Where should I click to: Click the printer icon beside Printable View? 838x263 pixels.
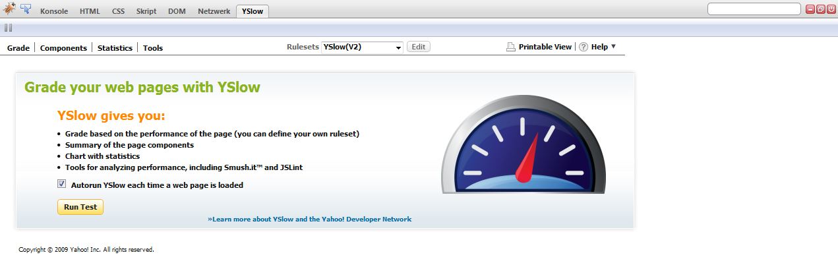[510, 47]
